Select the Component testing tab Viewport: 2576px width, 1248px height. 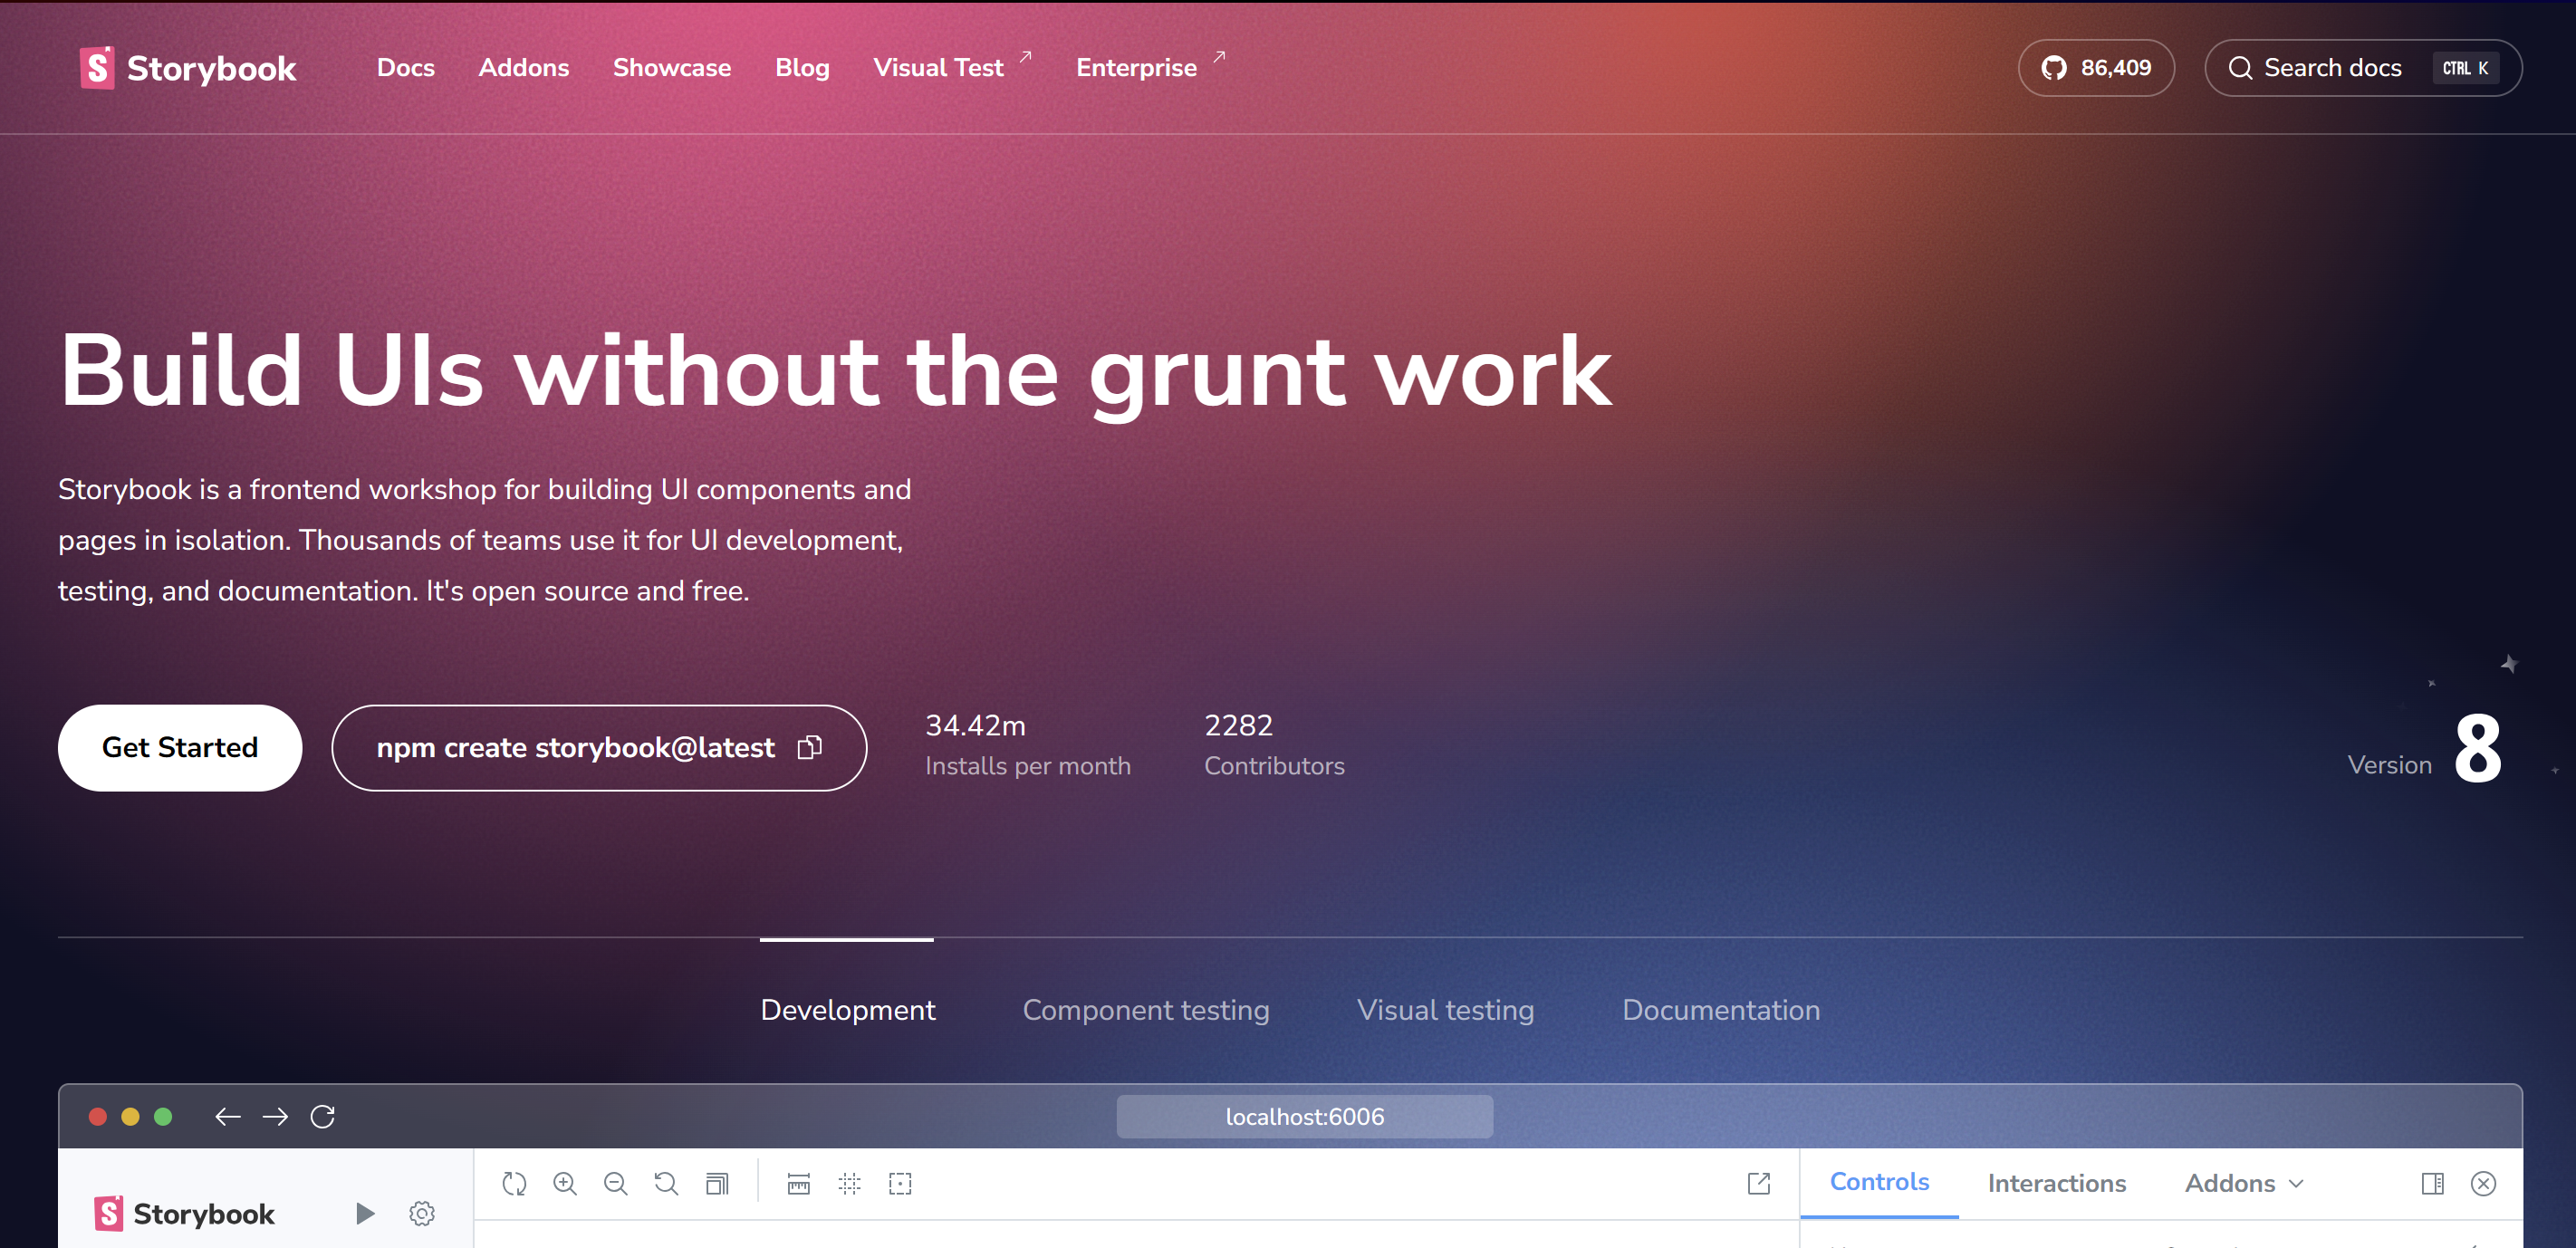coord(1146,1009)
